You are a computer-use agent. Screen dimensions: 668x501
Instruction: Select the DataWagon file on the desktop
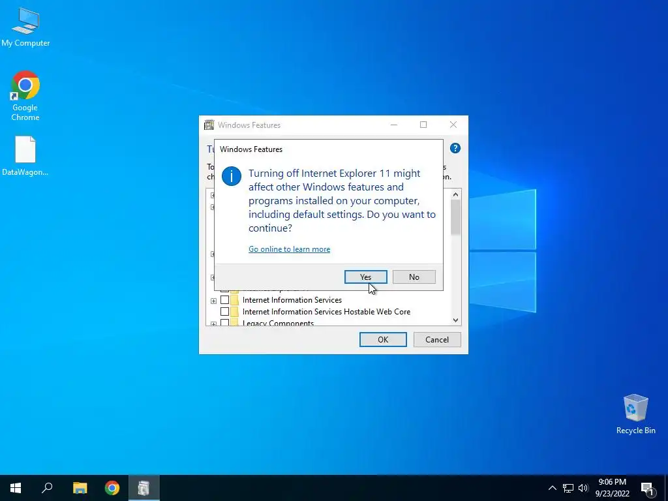click(x=25, y=156)
